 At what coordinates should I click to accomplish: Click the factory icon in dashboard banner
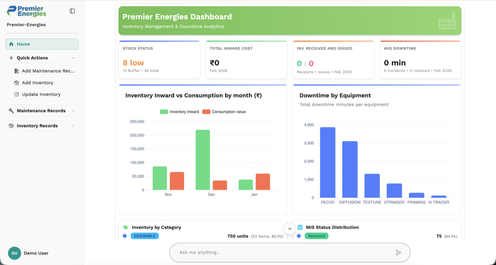[x=447, y=21]
